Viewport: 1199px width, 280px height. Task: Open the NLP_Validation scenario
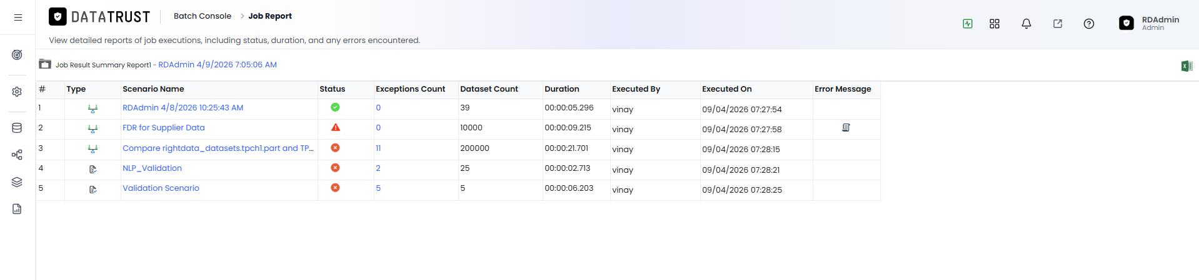point(153,168)
